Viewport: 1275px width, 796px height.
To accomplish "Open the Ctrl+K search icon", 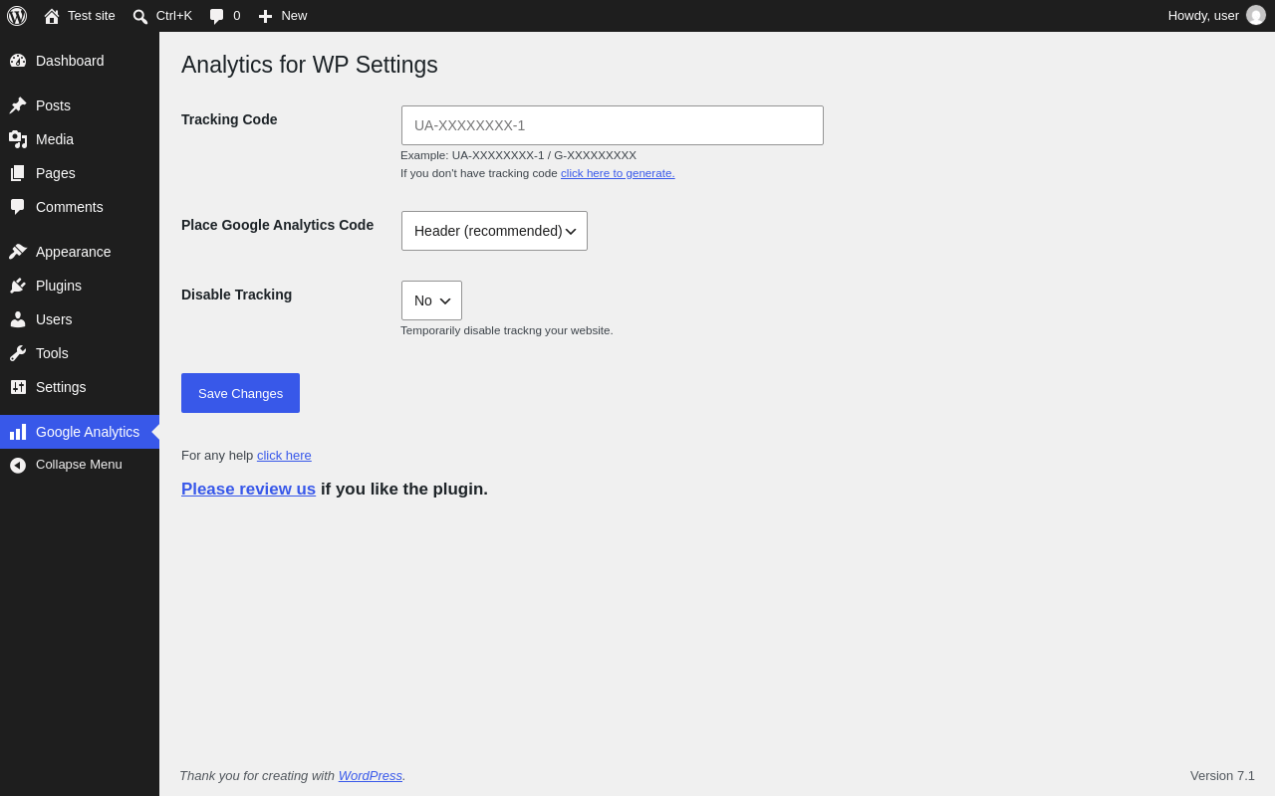I will click(140, 16).
